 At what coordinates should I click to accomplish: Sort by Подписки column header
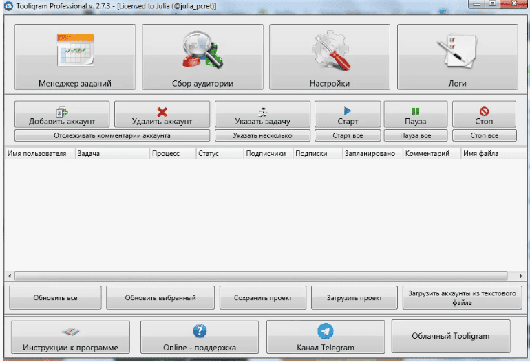click(318, 153)
